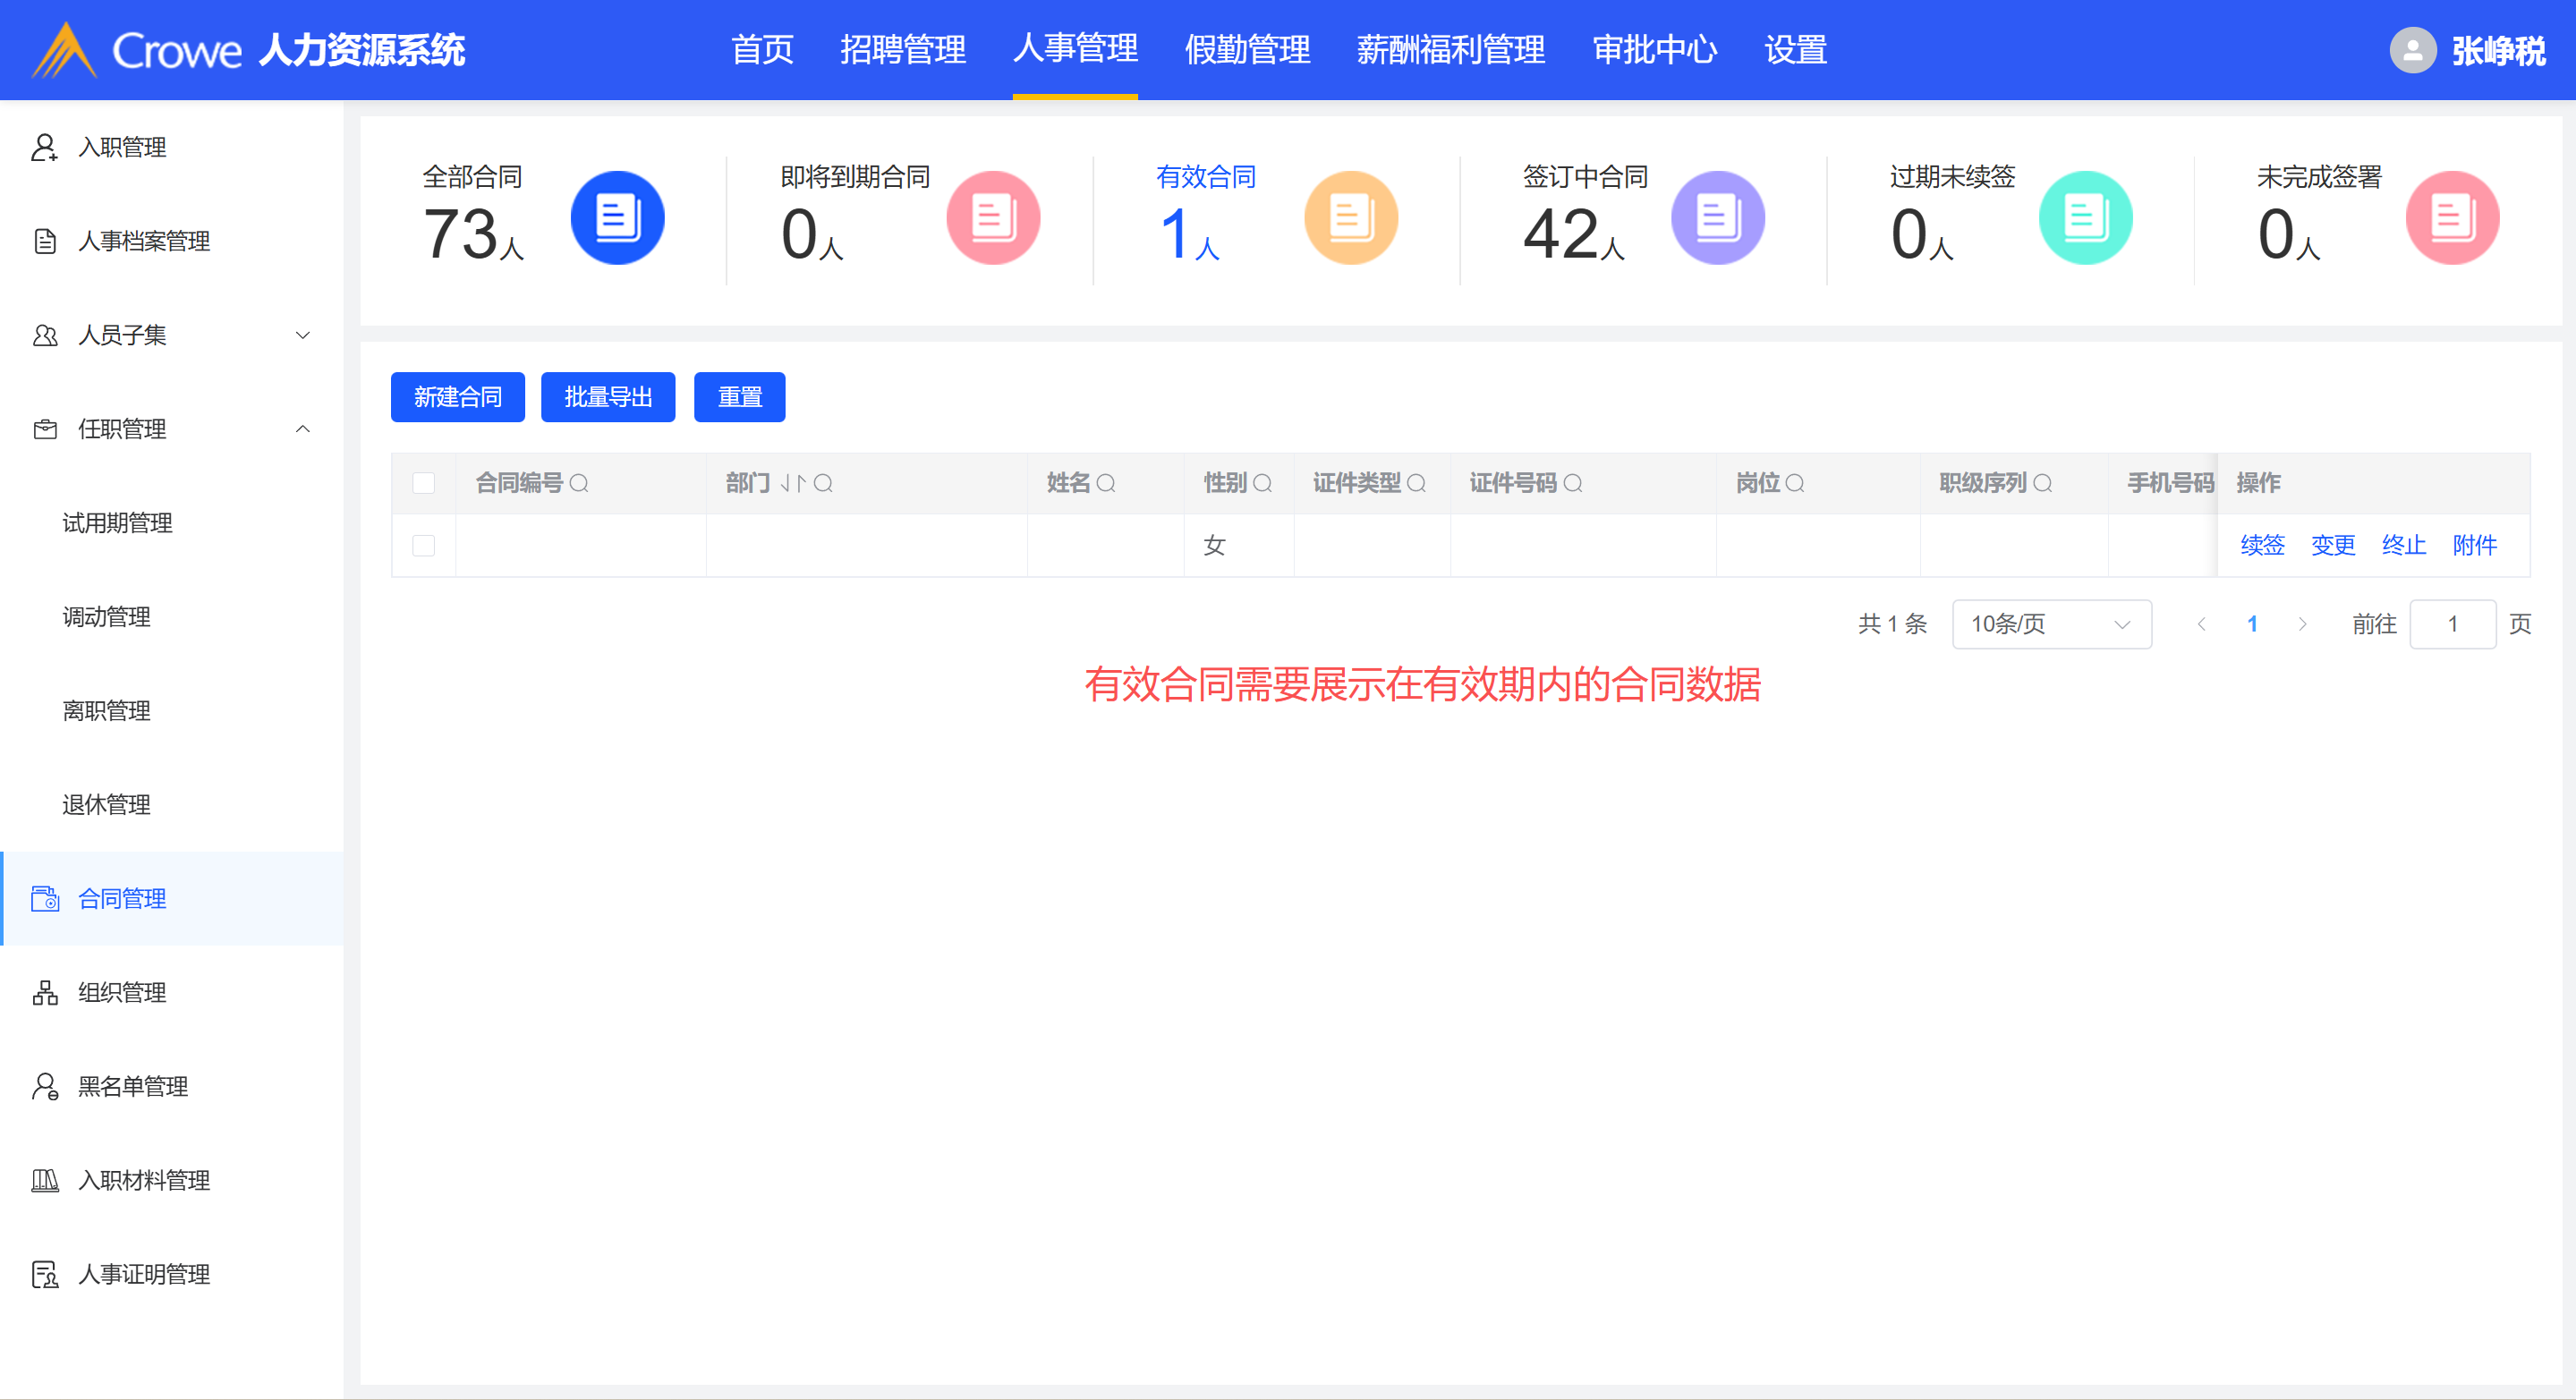Click the blue 全部合同 document icon
The width and height of the screenshot is (2576, 1400).
(x=617, y=218)
